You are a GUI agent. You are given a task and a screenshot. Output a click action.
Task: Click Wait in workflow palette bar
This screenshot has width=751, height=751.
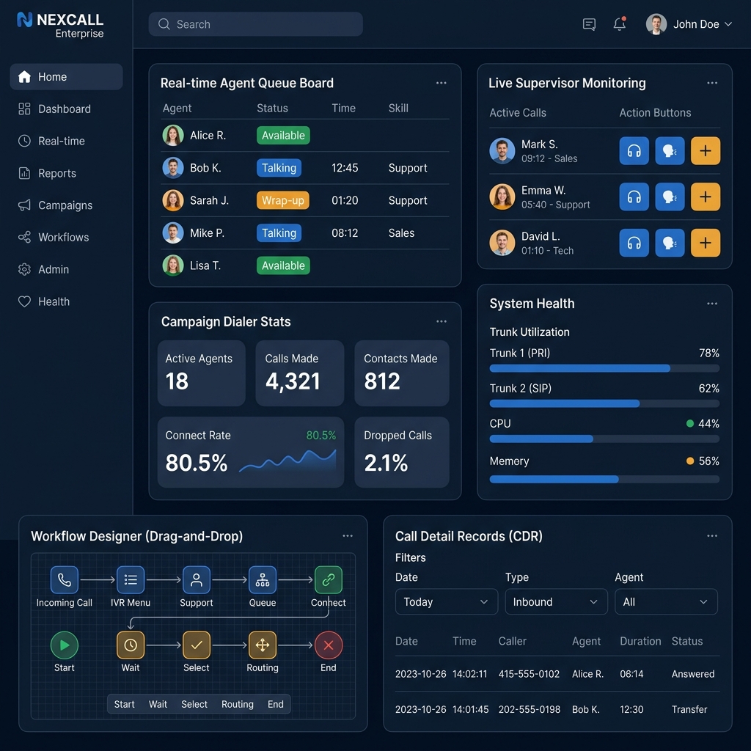pyautogui.click(x=158, y=704)
